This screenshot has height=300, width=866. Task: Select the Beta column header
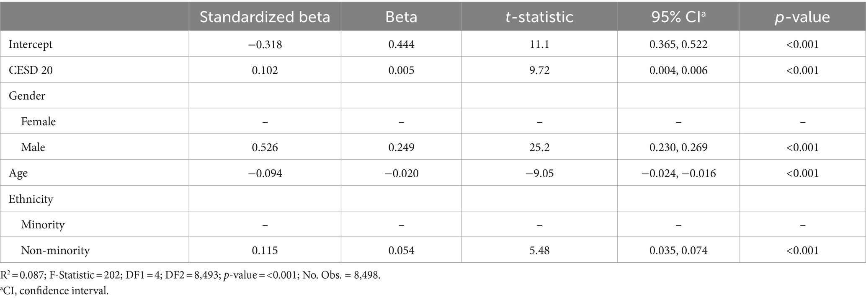point(401,17)
